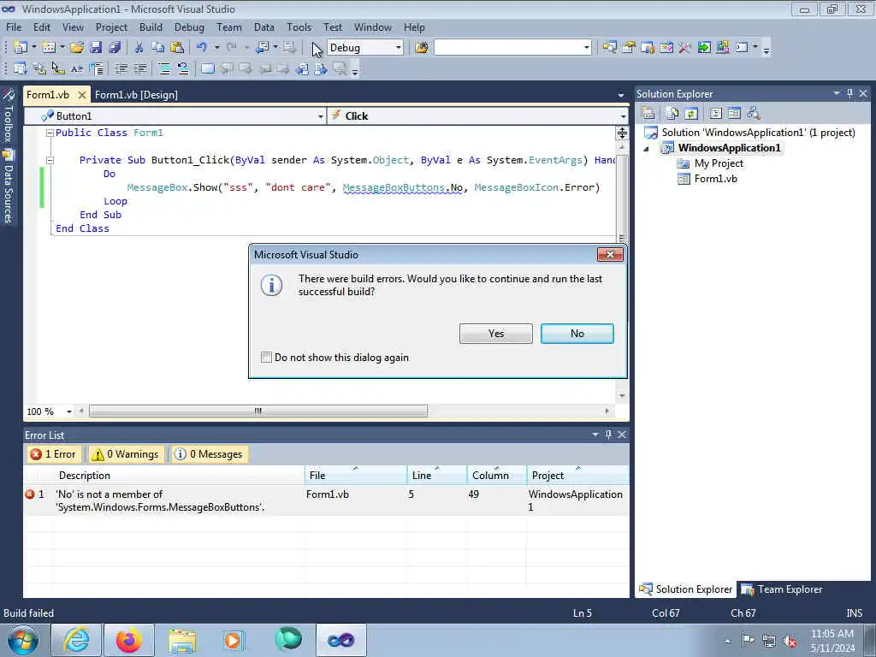The height and width of the screenshot is (657, 876).
Task: Switch to the Team Explorer tab
Action: click(782, 589)
